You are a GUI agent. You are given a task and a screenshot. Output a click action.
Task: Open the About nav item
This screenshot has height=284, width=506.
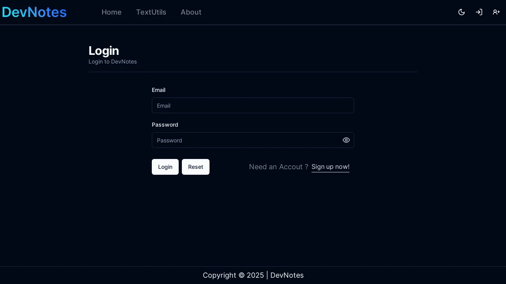click(191, 12)
